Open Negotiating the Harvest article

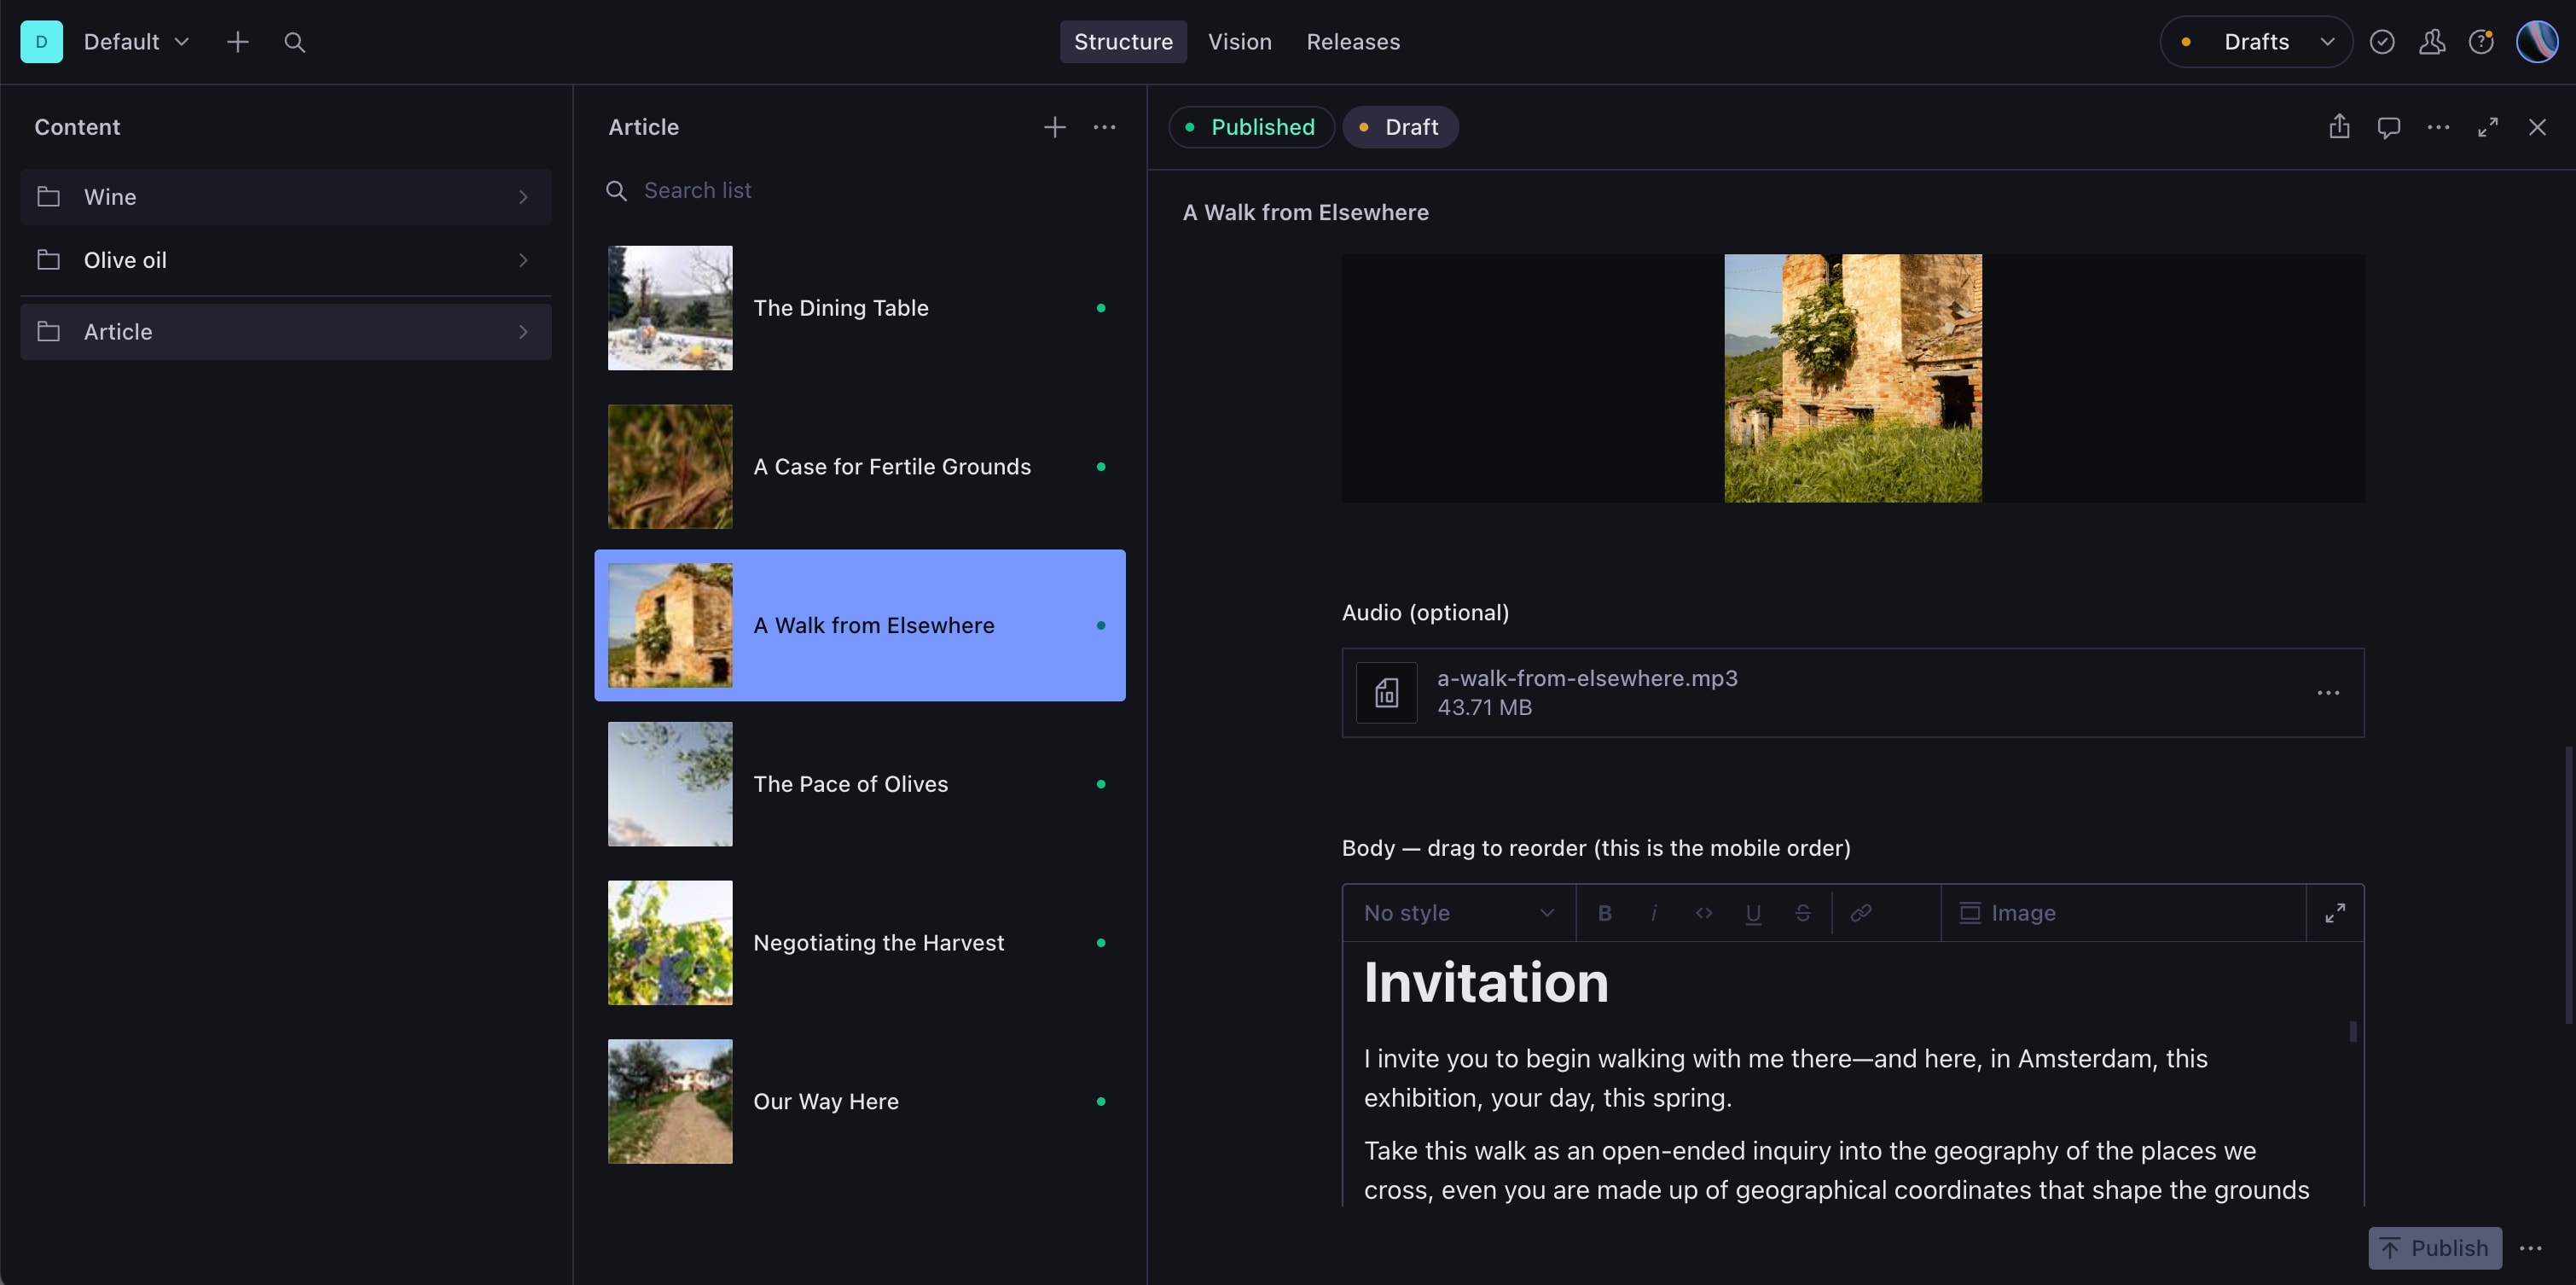pyautogui.click(x=860, y=943)
